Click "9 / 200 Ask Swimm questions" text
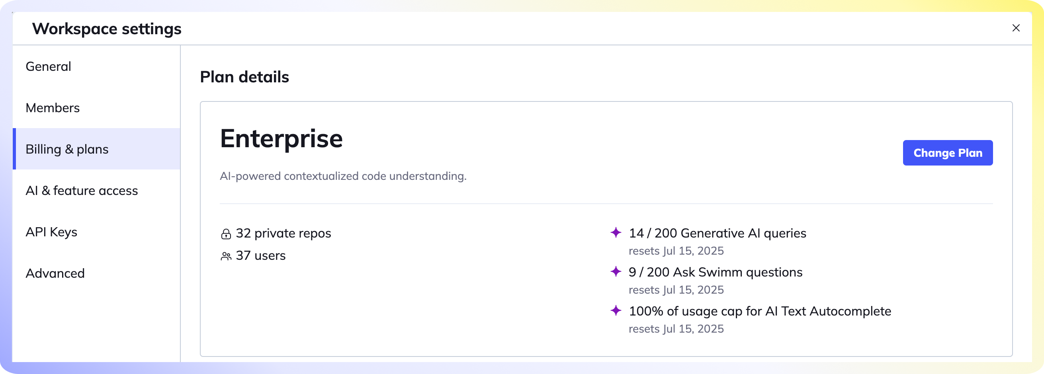Viewport: 1044px width, 374px height. pyautogui.click(x=716, y=272)
